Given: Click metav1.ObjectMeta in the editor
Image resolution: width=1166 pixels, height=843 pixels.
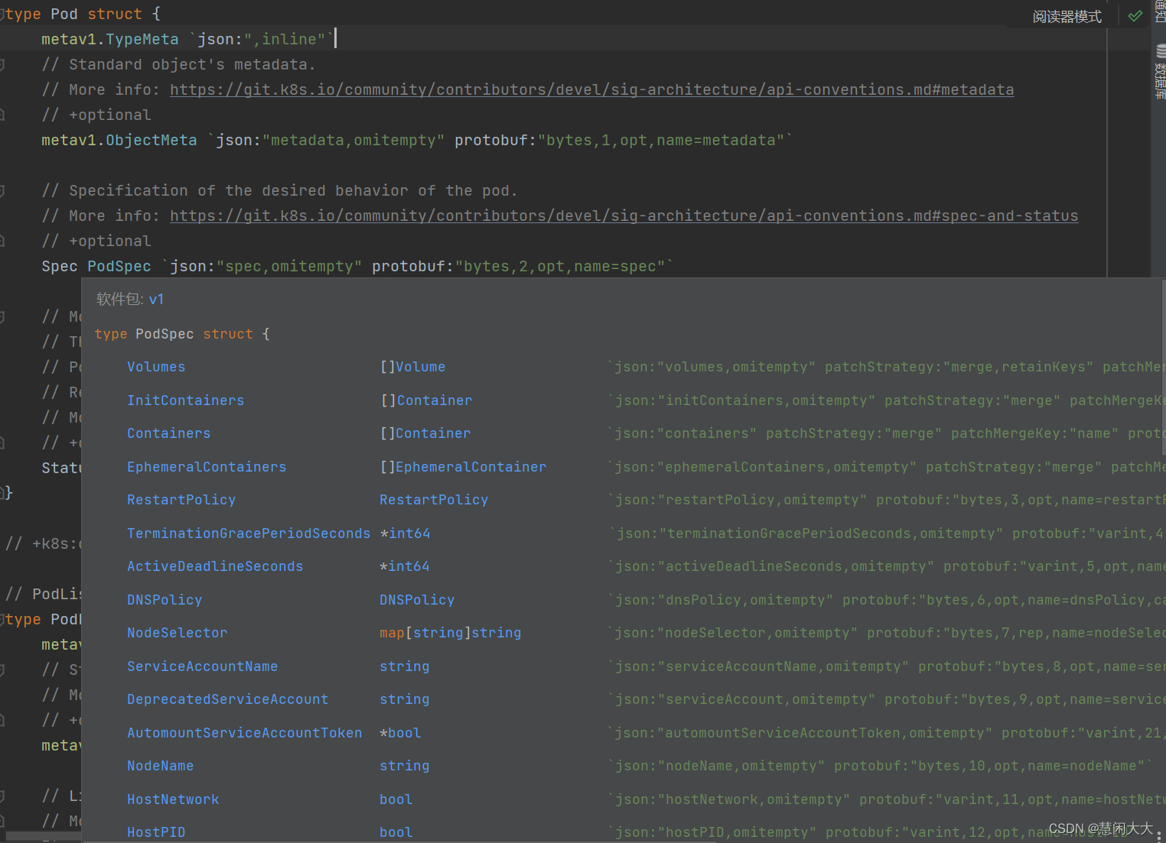Looking at the screenshot, I should (119, 141).
